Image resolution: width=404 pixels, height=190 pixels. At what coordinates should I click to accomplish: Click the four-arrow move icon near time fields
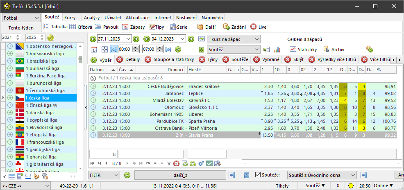point(104,49)
